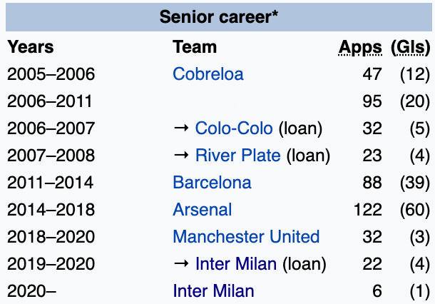Click the Years column header
The width and height of the screenshot is (435, 304).
31,47
